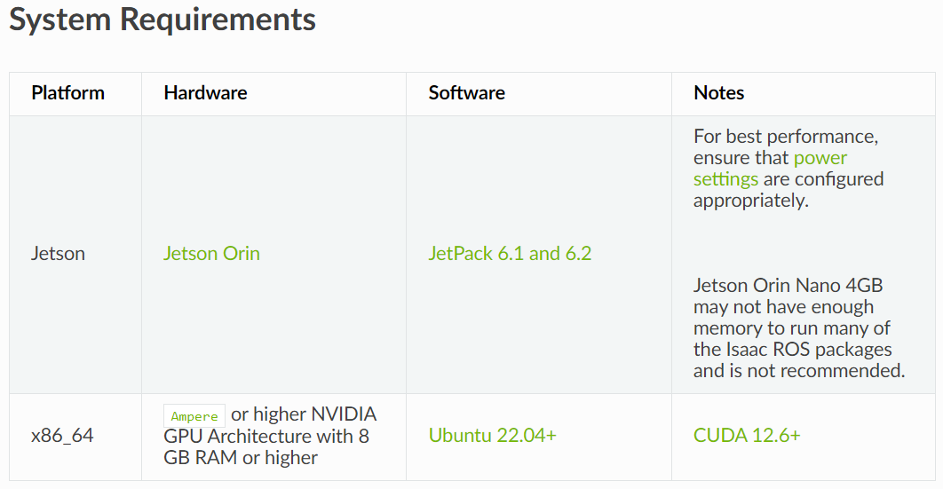Click the Software column header
Screen dimensions: 943x489
pyautogui.click(x=467, y=93)
